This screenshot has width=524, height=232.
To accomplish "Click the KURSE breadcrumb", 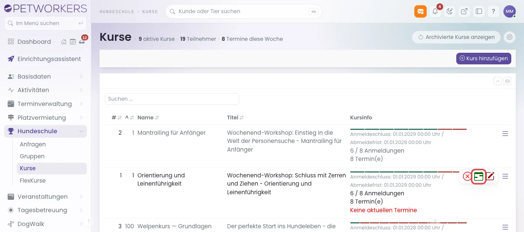I will pos(150,12).
